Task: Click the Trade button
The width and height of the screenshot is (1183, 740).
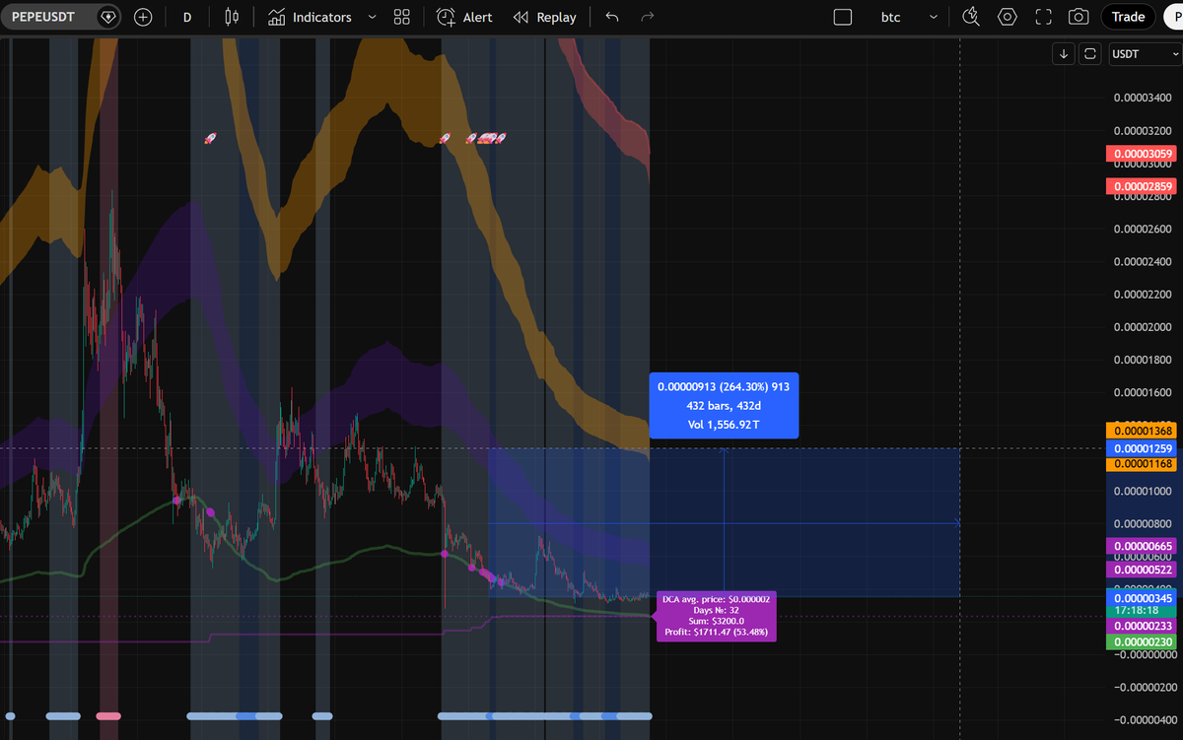Action: [1128, 17]
